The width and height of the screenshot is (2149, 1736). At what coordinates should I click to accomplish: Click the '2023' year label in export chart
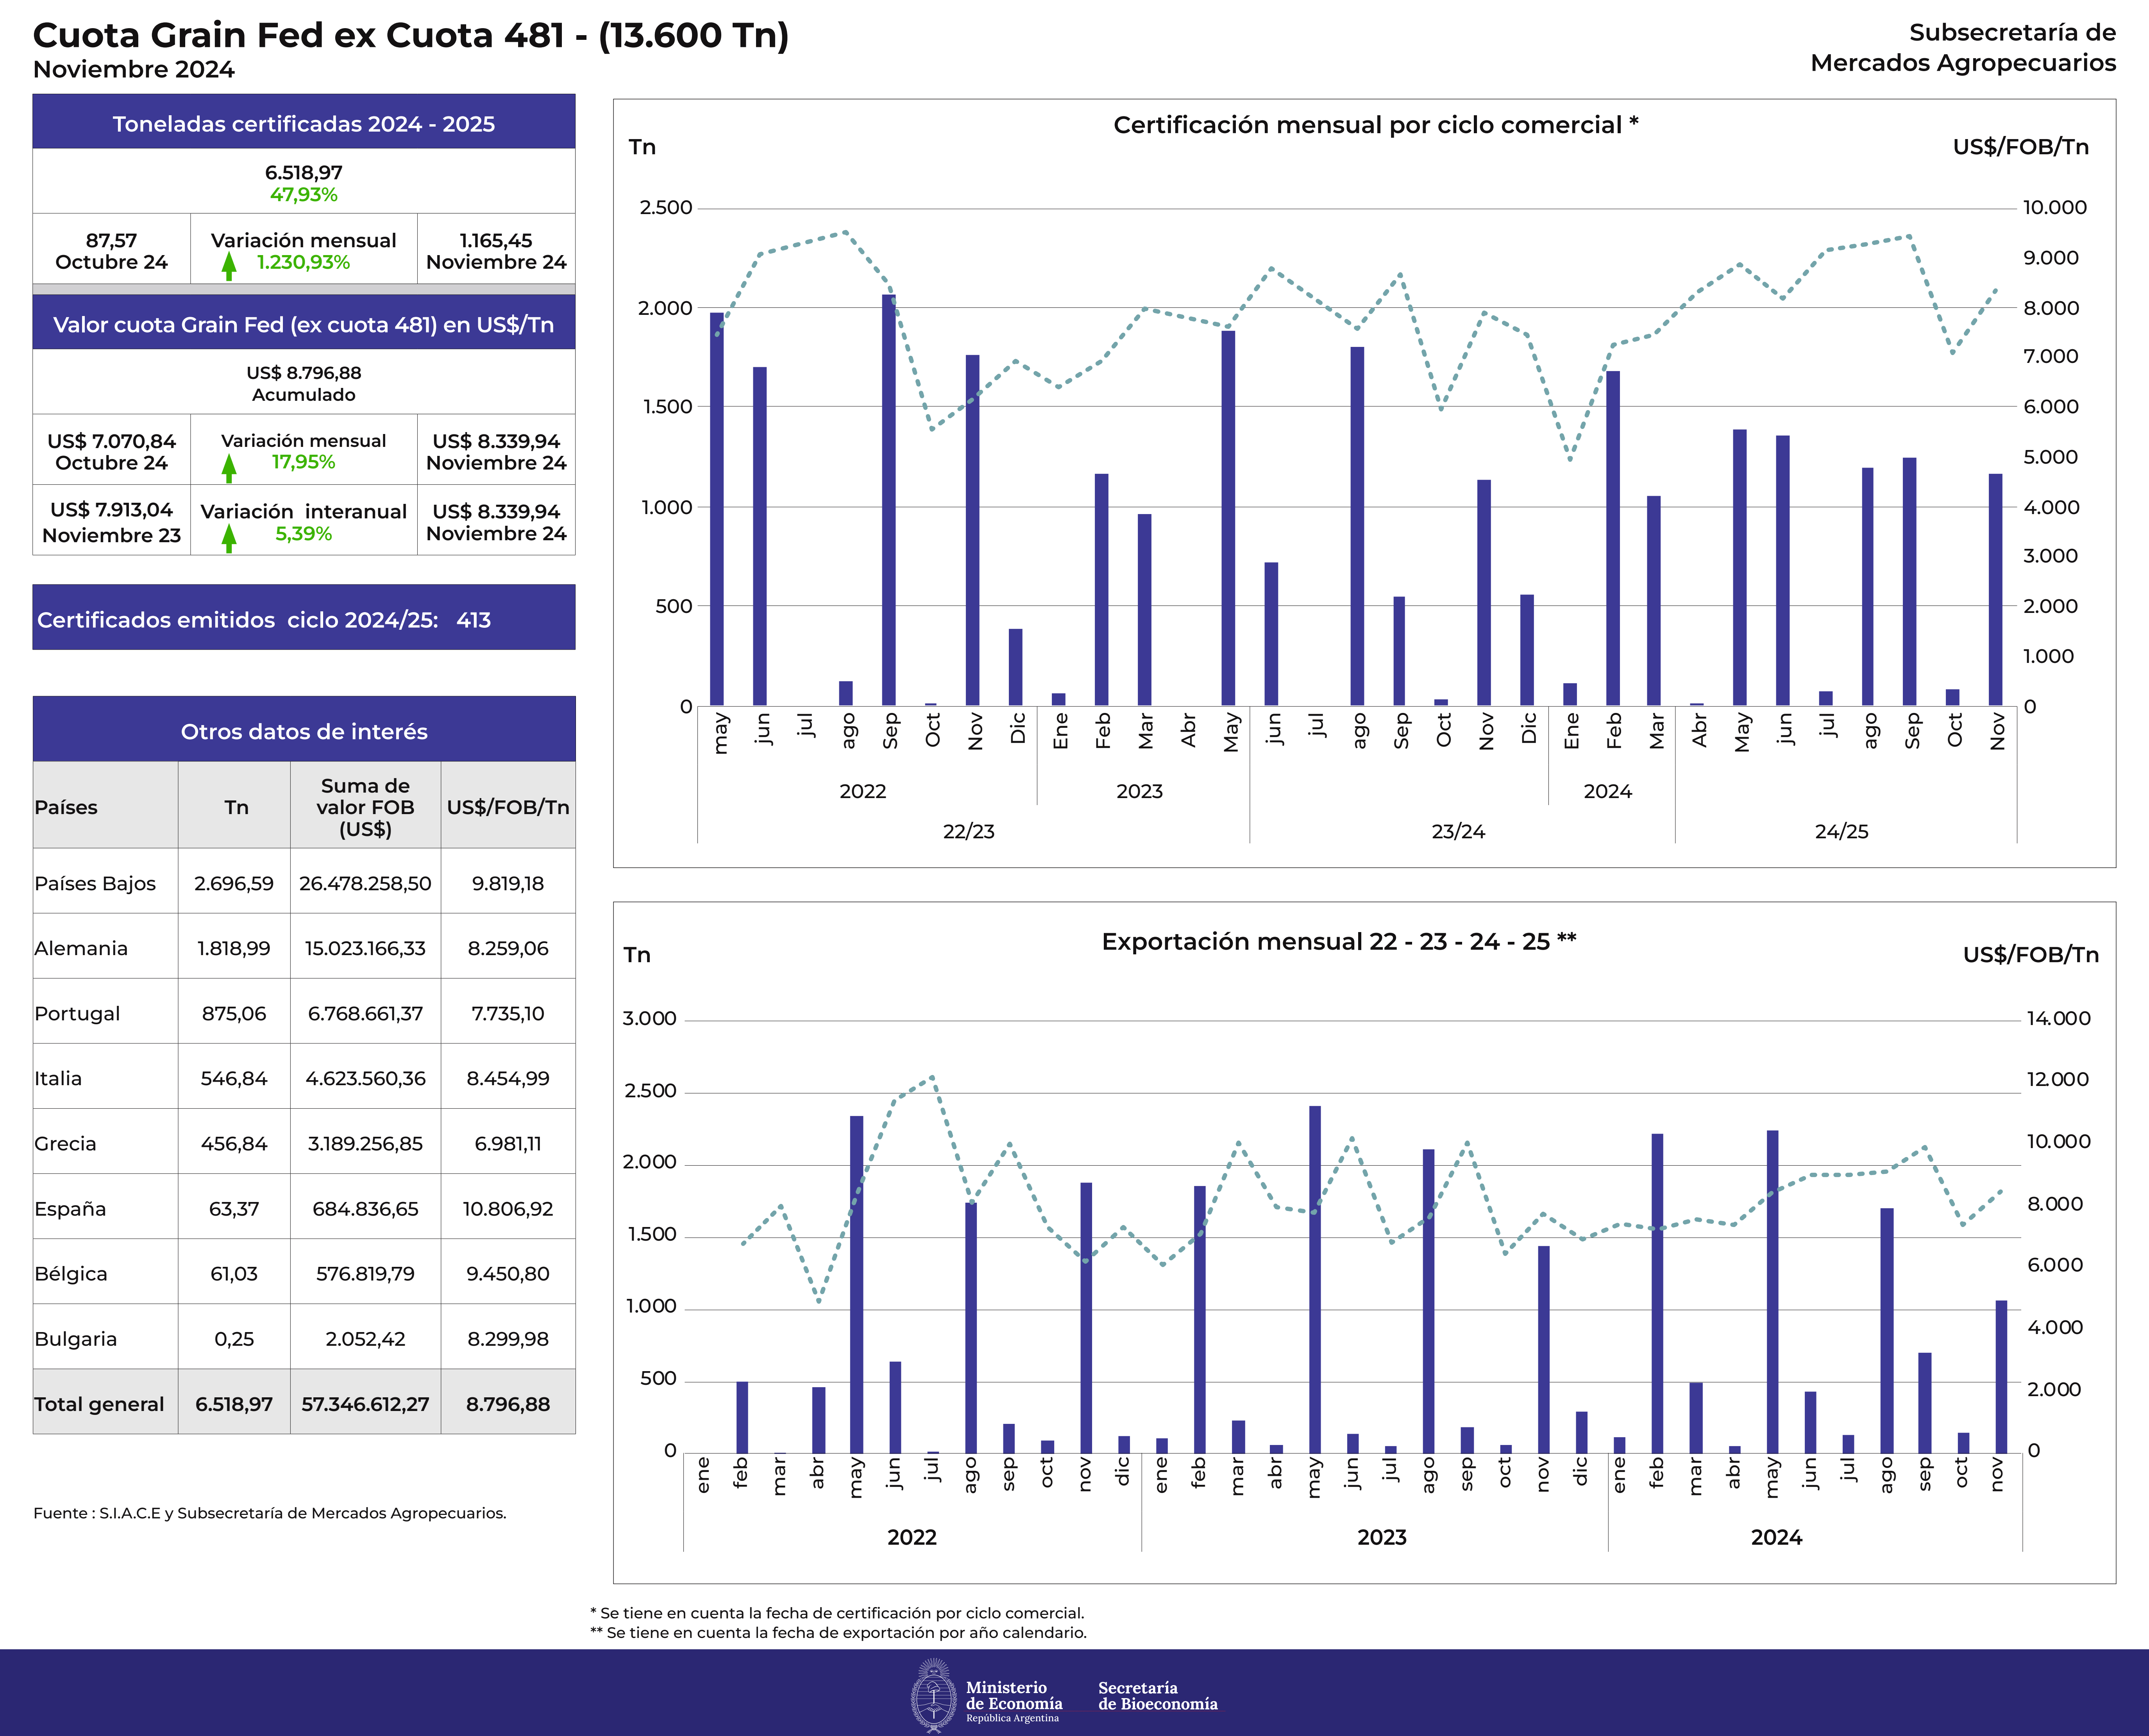(x=1382, y=1537)
